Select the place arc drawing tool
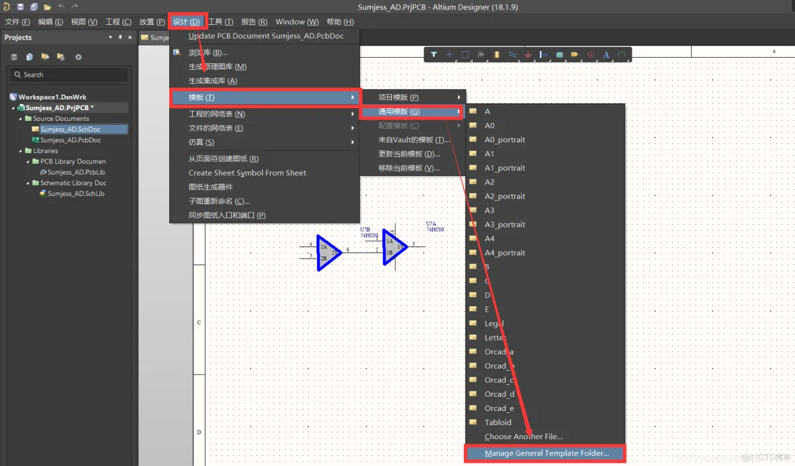 pos(622,54)
